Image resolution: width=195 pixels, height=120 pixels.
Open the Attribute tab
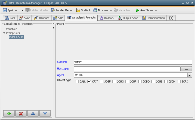pyautogui.click(x=41, y=18)
